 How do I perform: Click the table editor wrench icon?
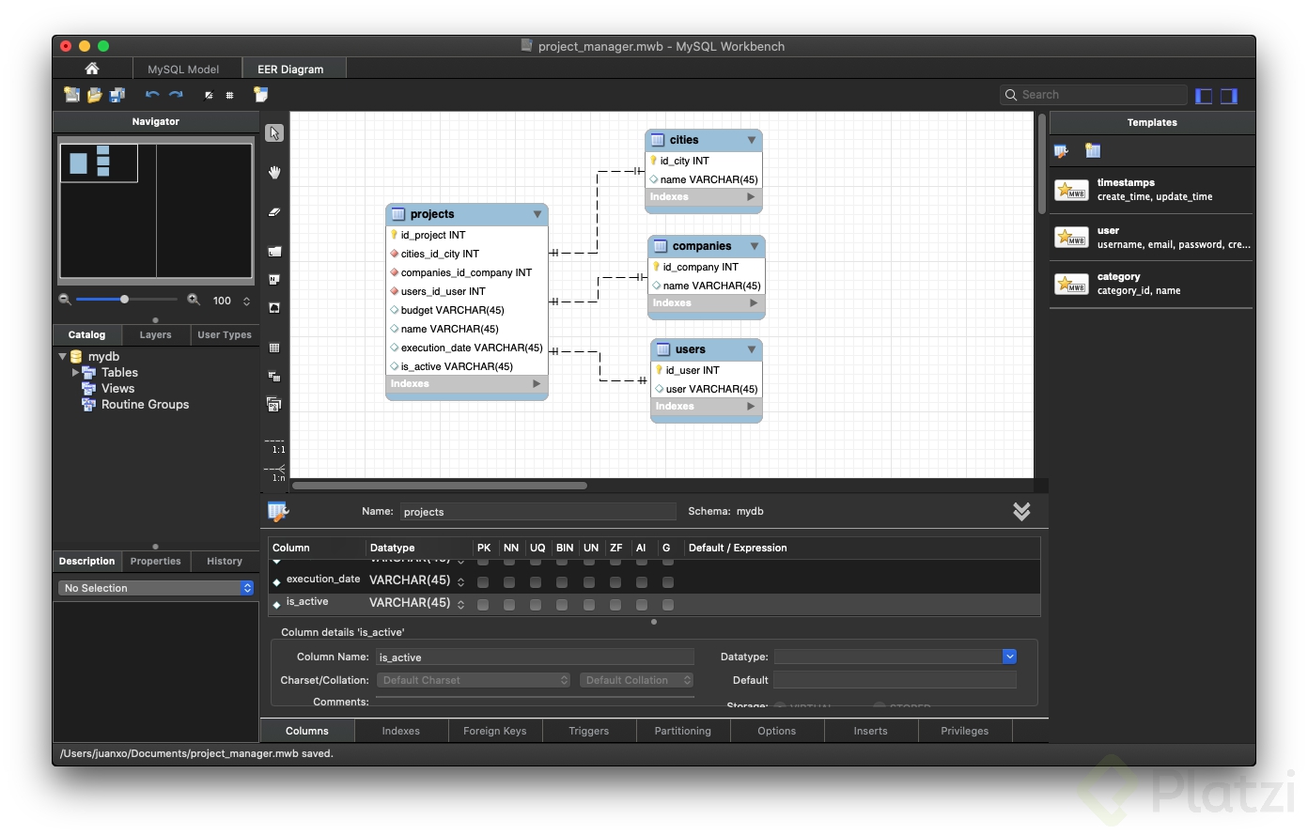[x=278, y=511]
